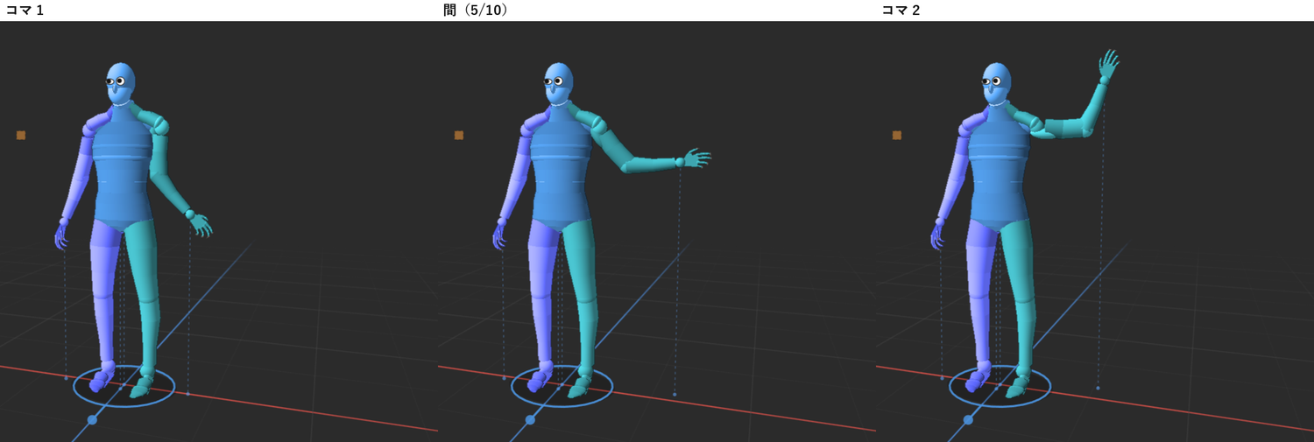
Task: Select the raised waving hand in コマ 2
Action: [x=1109, y=65]
